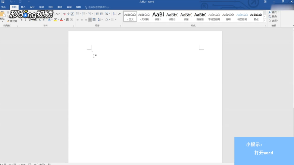Click the Decrease Indent icon
This screenshot has width=294, height=165.
coord(97,14)
